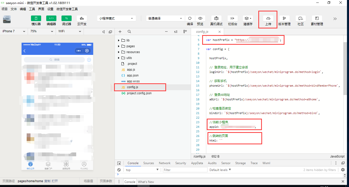This screenshot has width=349, height=187.
Task: Click the Clear Cache (清缓存) icon
Action: click(x=247, y=19)
